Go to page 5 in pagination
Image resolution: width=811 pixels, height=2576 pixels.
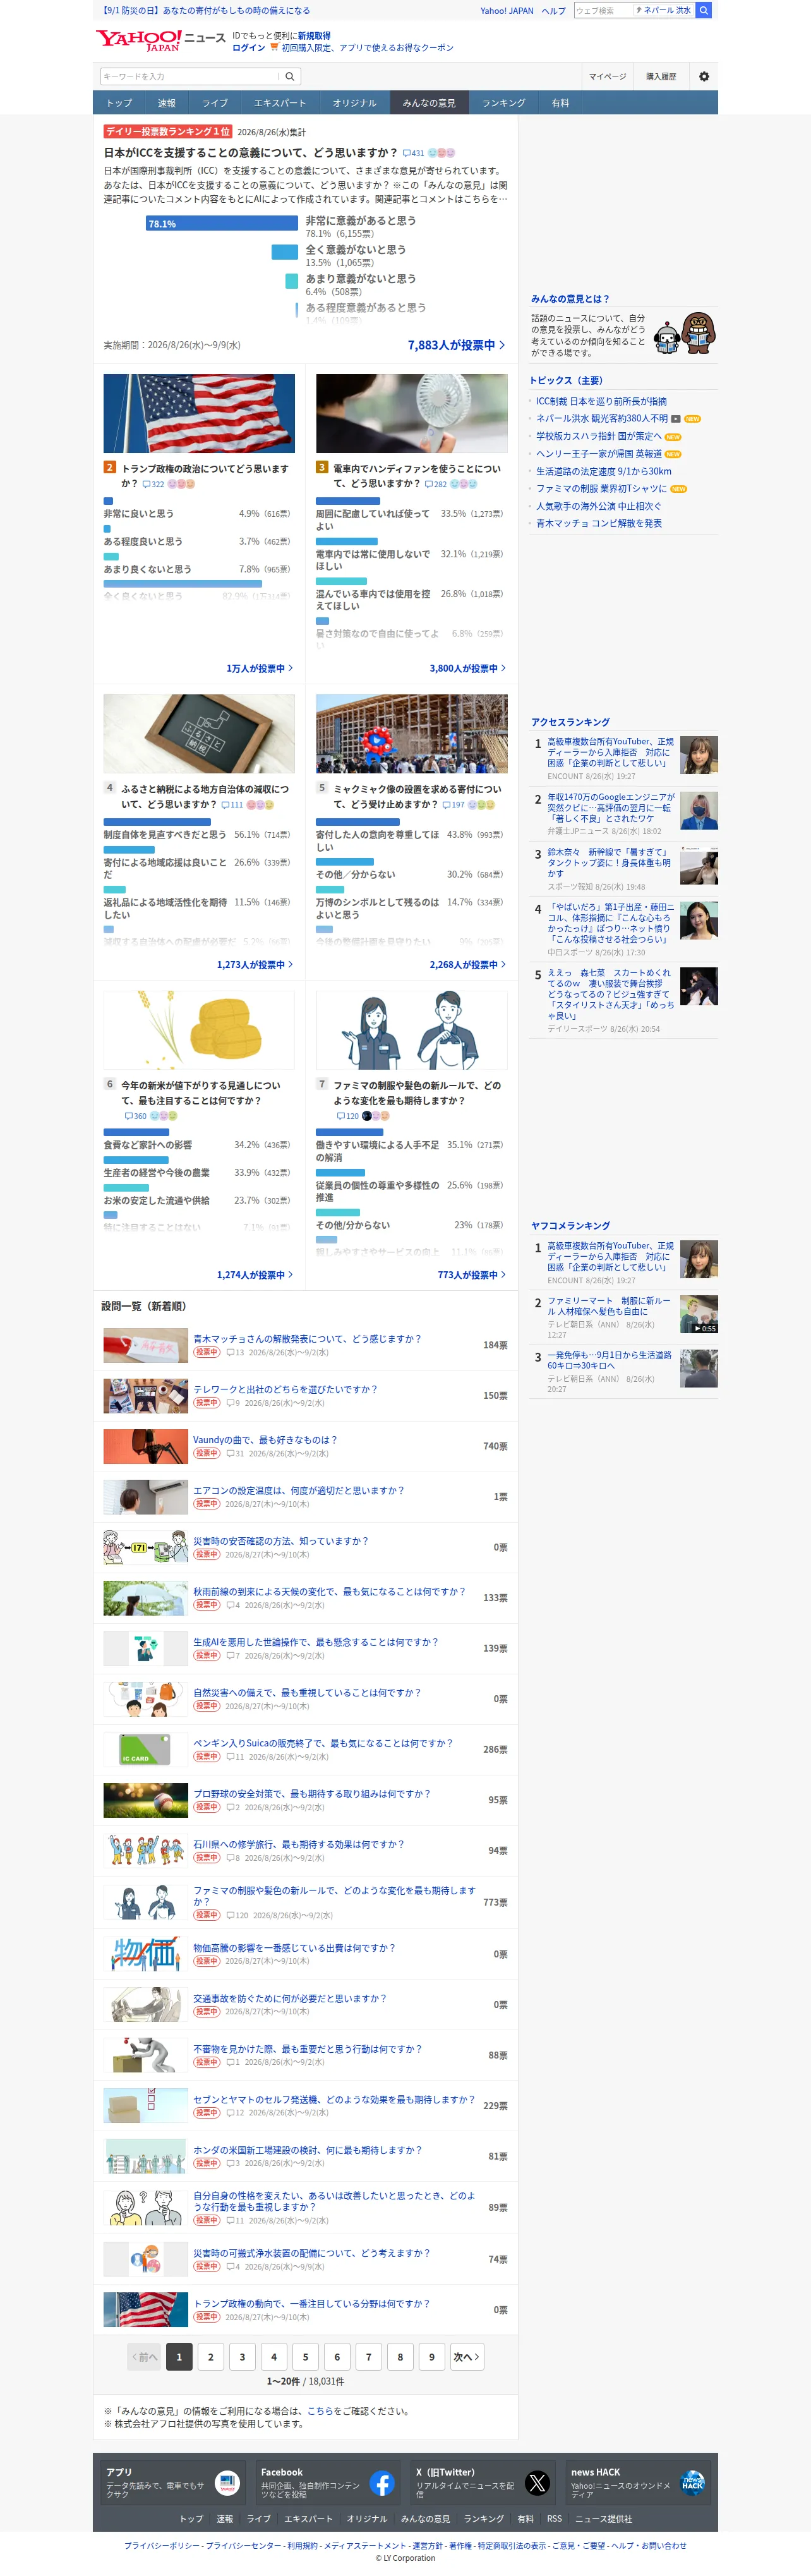(x=305, y=2357)
